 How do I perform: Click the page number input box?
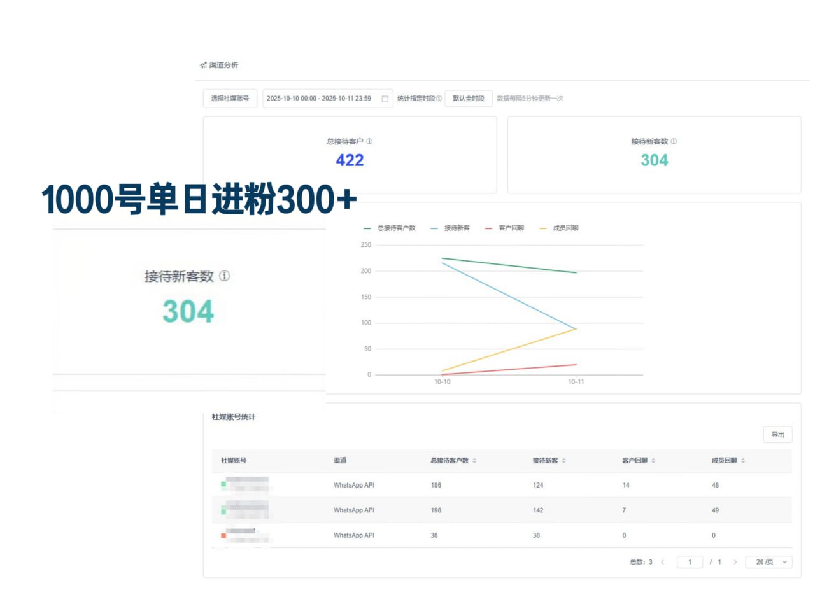point(690,562)
